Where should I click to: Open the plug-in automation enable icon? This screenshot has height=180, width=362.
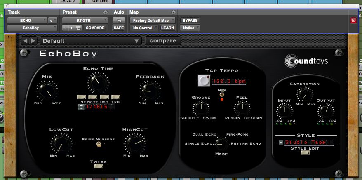point(119,21)
